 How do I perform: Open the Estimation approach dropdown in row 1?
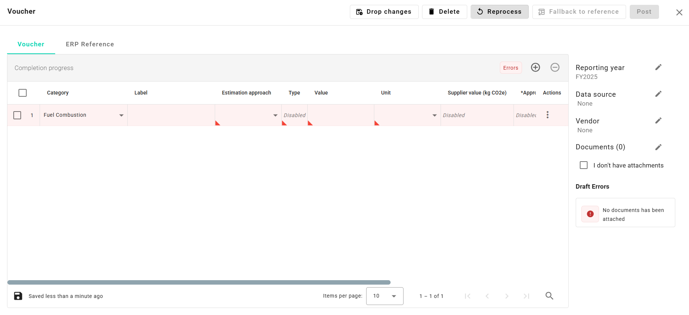[x=275, y=115]
